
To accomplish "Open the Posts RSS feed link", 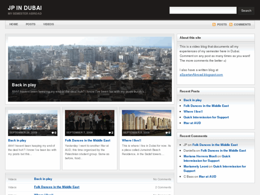I will 222,25.
